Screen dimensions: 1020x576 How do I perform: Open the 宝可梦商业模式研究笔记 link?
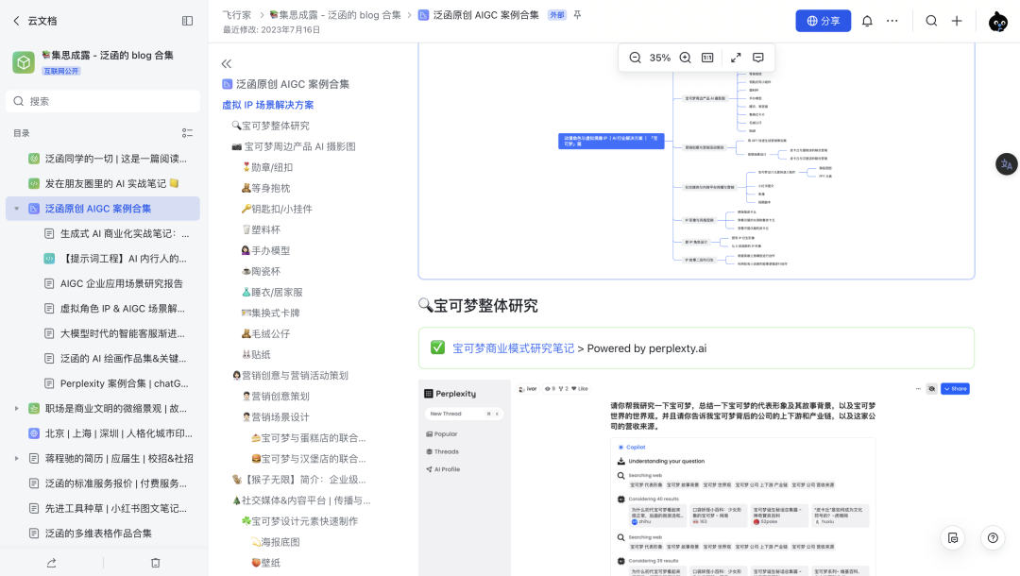tap(513, 348)
